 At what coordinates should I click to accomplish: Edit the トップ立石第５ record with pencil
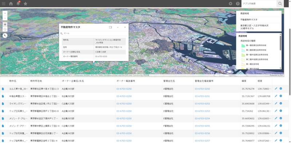coord(276,111)
